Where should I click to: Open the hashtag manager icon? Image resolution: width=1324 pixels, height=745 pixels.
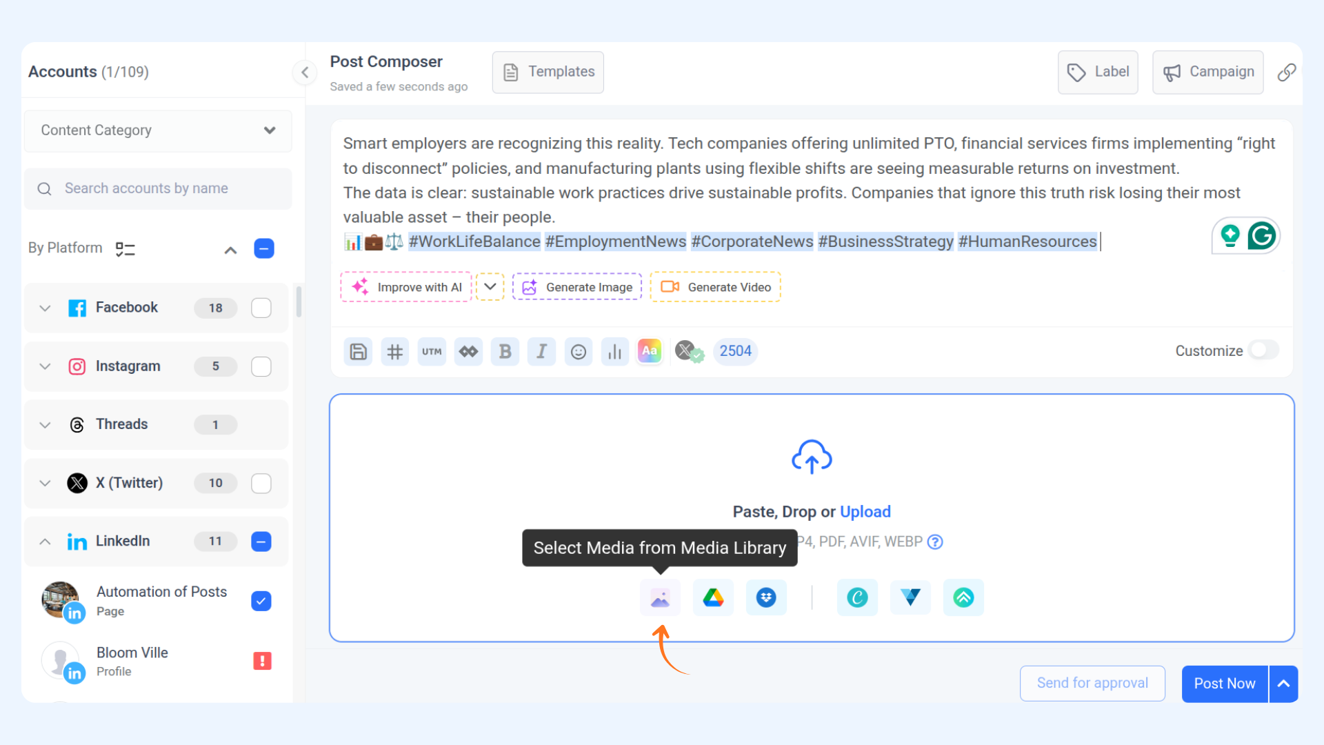(394, 352)
